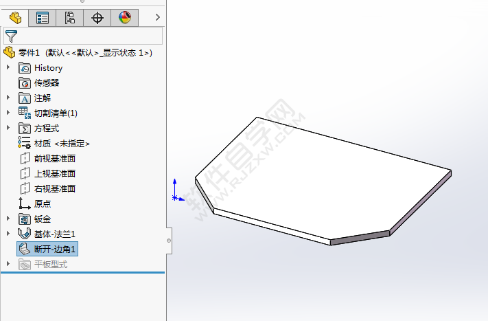The height and width of the screenshot is (321, 488).
Task: Expand the 方程式 equations node
Action: pyautogui.click(x=8, y=128)
